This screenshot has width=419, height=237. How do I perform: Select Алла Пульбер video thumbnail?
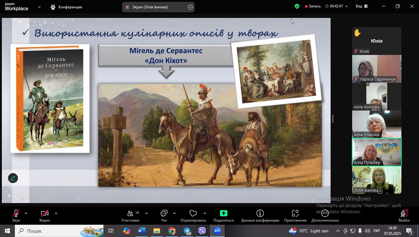click(376, 152)
